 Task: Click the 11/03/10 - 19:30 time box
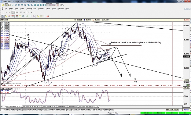172,110
